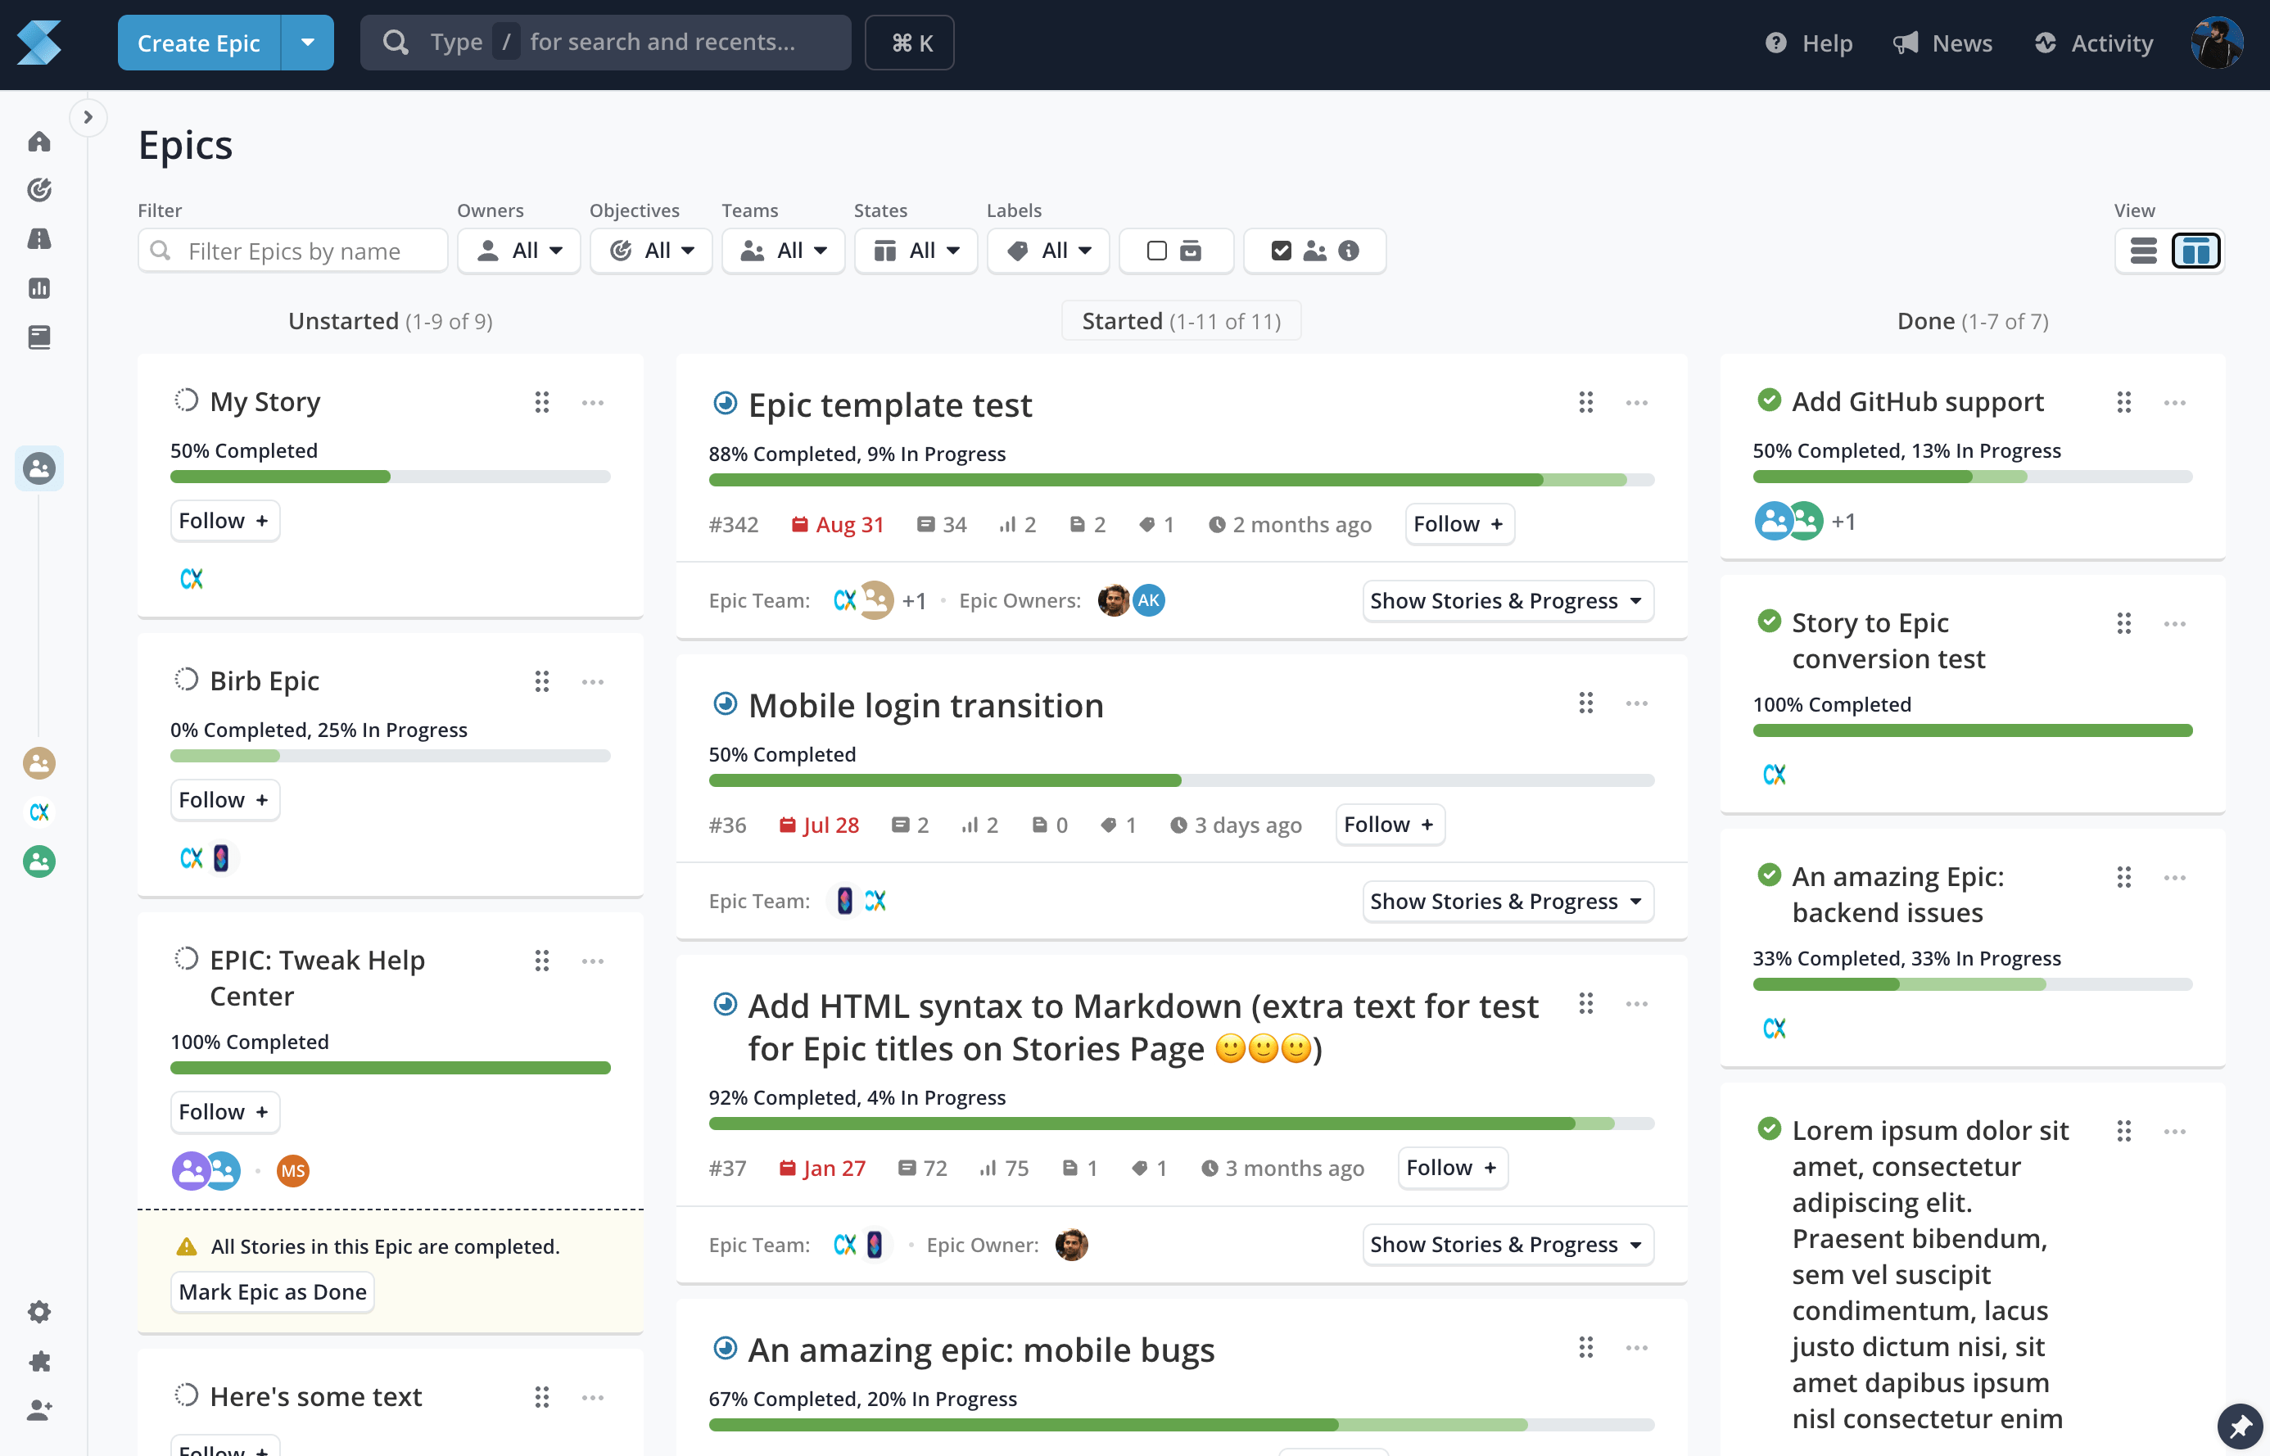Click the Invite user icon in sidebar
This screenshot has height=1456, width=2270.
tap(38, 1409)
